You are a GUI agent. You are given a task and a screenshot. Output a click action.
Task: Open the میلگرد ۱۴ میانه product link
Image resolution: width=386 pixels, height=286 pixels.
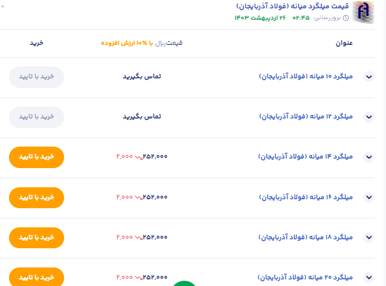(306, 157)
